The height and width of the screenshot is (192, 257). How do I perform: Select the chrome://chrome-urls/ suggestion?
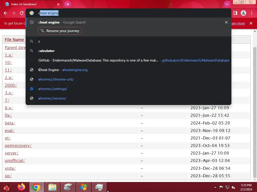click(128, 79)
